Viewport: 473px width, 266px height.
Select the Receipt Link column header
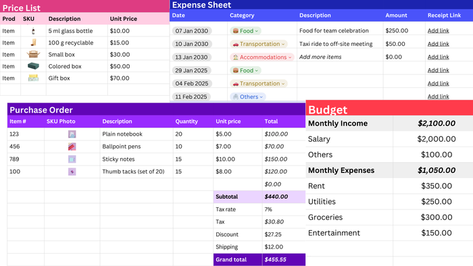click(x=444, y=16)
